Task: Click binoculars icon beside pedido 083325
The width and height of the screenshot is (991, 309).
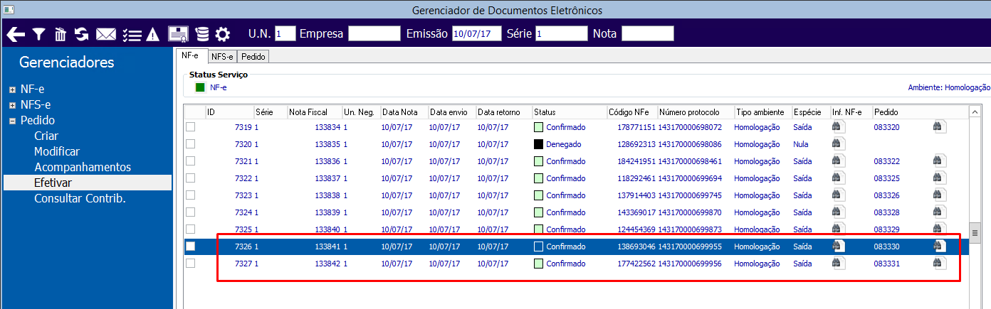Action: tap(940, 178)
